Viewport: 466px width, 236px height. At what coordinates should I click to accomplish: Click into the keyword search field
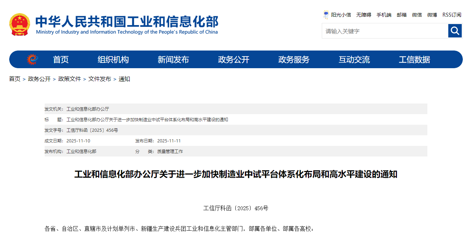[384, 31]
